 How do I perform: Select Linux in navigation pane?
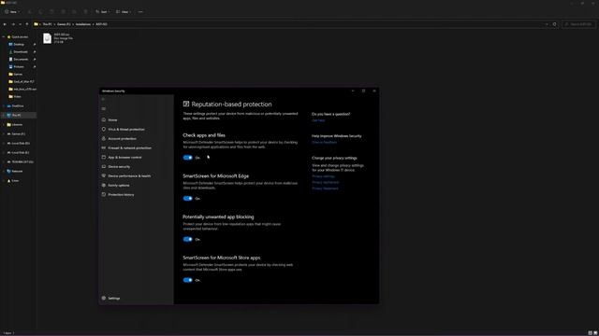pyautogui.click(x=15, y=180)
